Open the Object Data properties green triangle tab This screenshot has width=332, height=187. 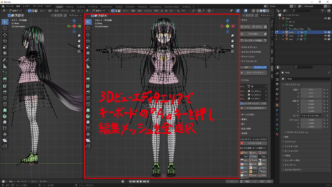277,129
